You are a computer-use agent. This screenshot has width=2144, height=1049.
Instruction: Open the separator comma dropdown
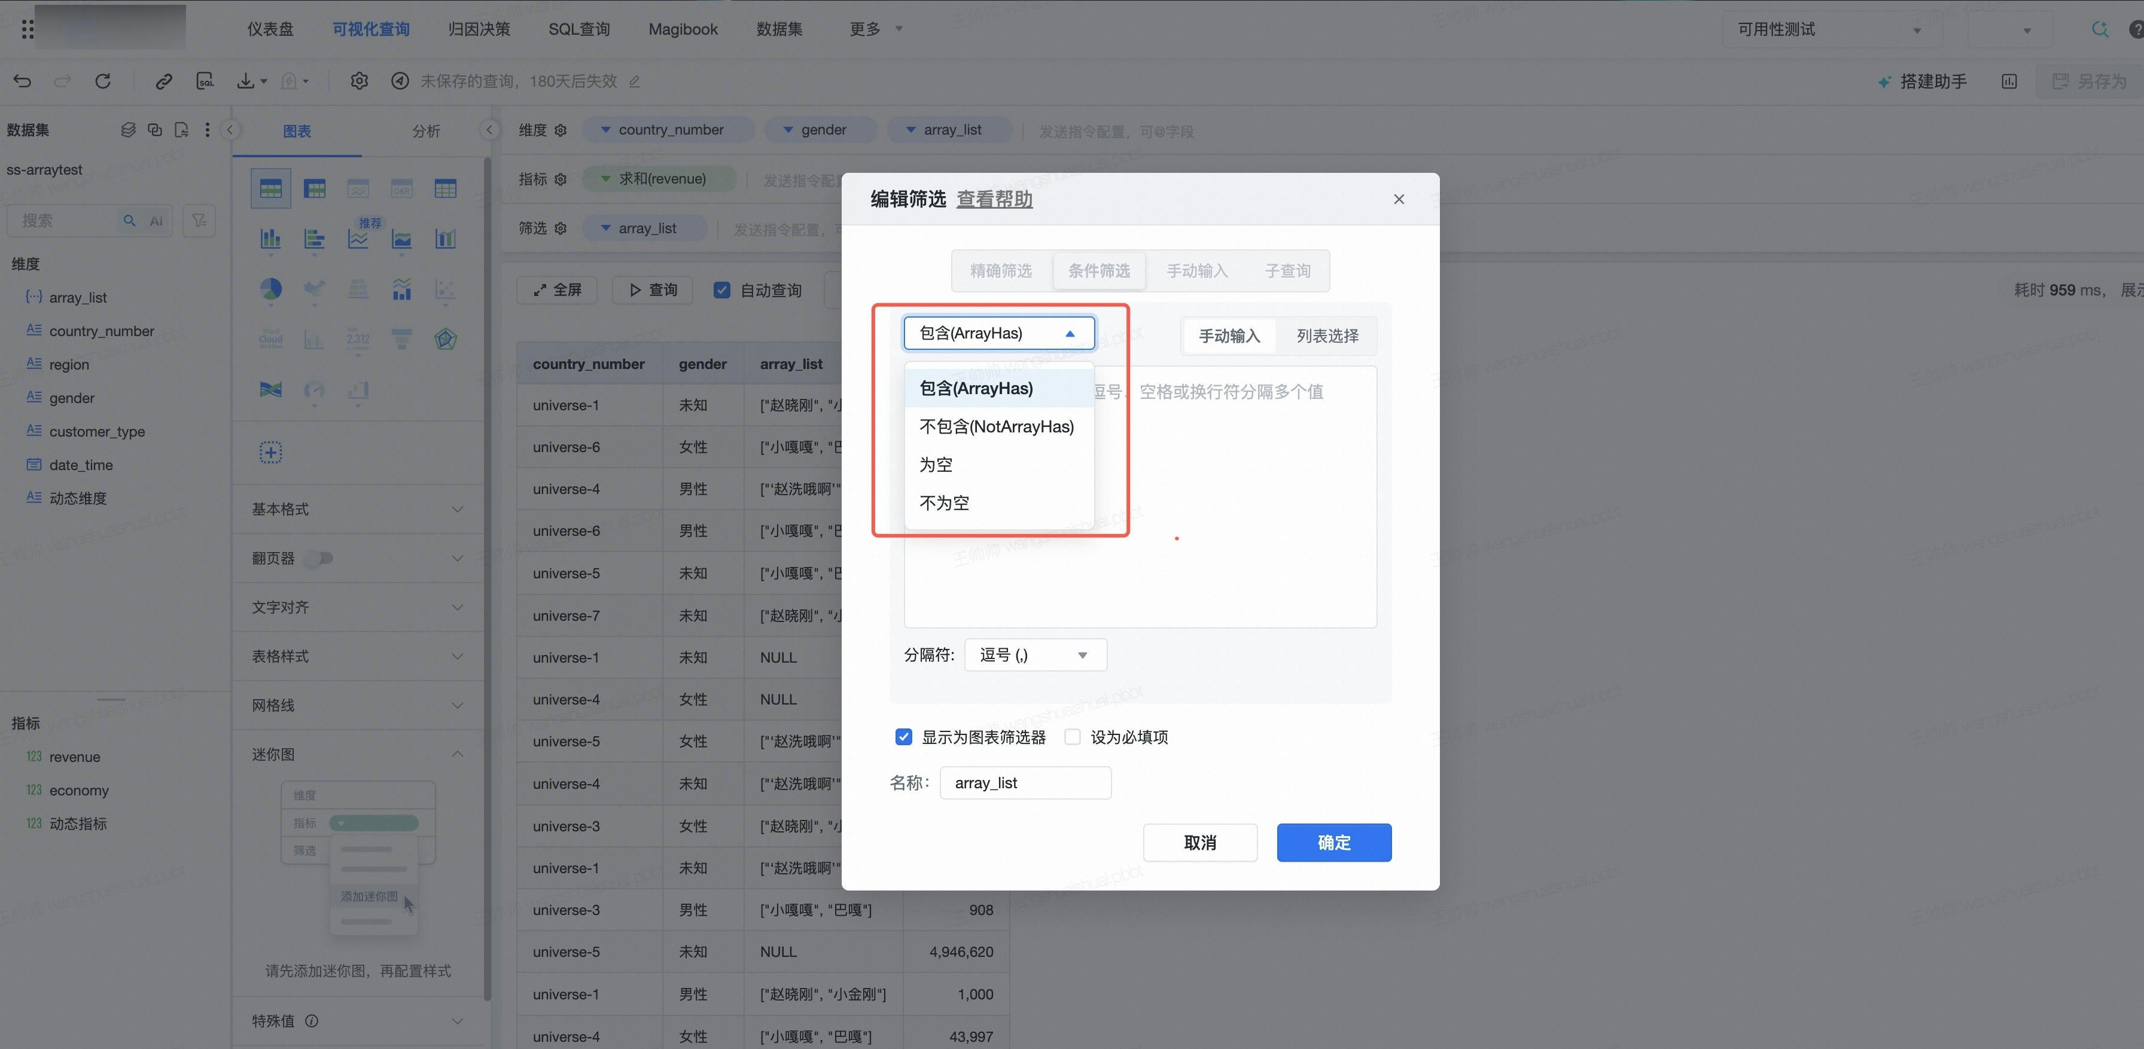(x=1036, y=655)
